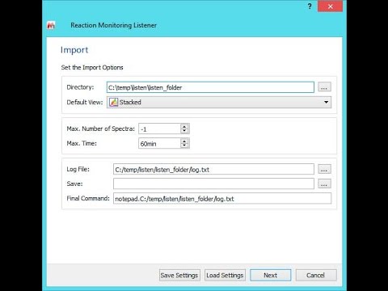
Task: Click the 'Max. Time:' label
Action: [x=82, y=143]
